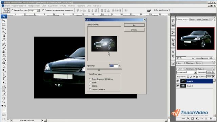This screenshot has width=217, height=122.
Task: Click the Lock all padlock icon
Action: (x=197, y=77)
